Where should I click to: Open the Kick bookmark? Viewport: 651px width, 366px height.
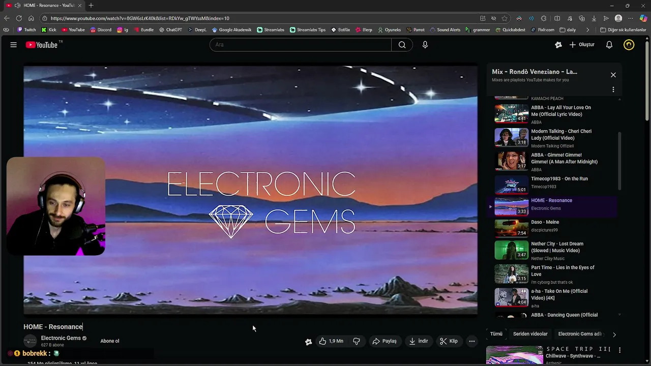(49, 30)
